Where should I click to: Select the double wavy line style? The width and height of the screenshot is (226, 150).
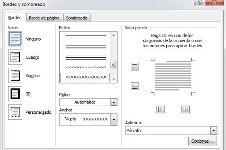(x=85, y=76)
